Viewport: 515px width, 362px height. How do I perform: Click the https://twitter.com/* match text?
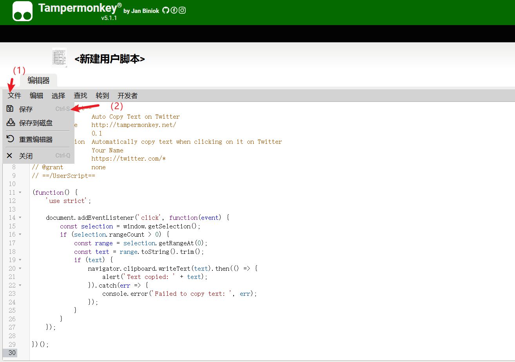point(129,159)
